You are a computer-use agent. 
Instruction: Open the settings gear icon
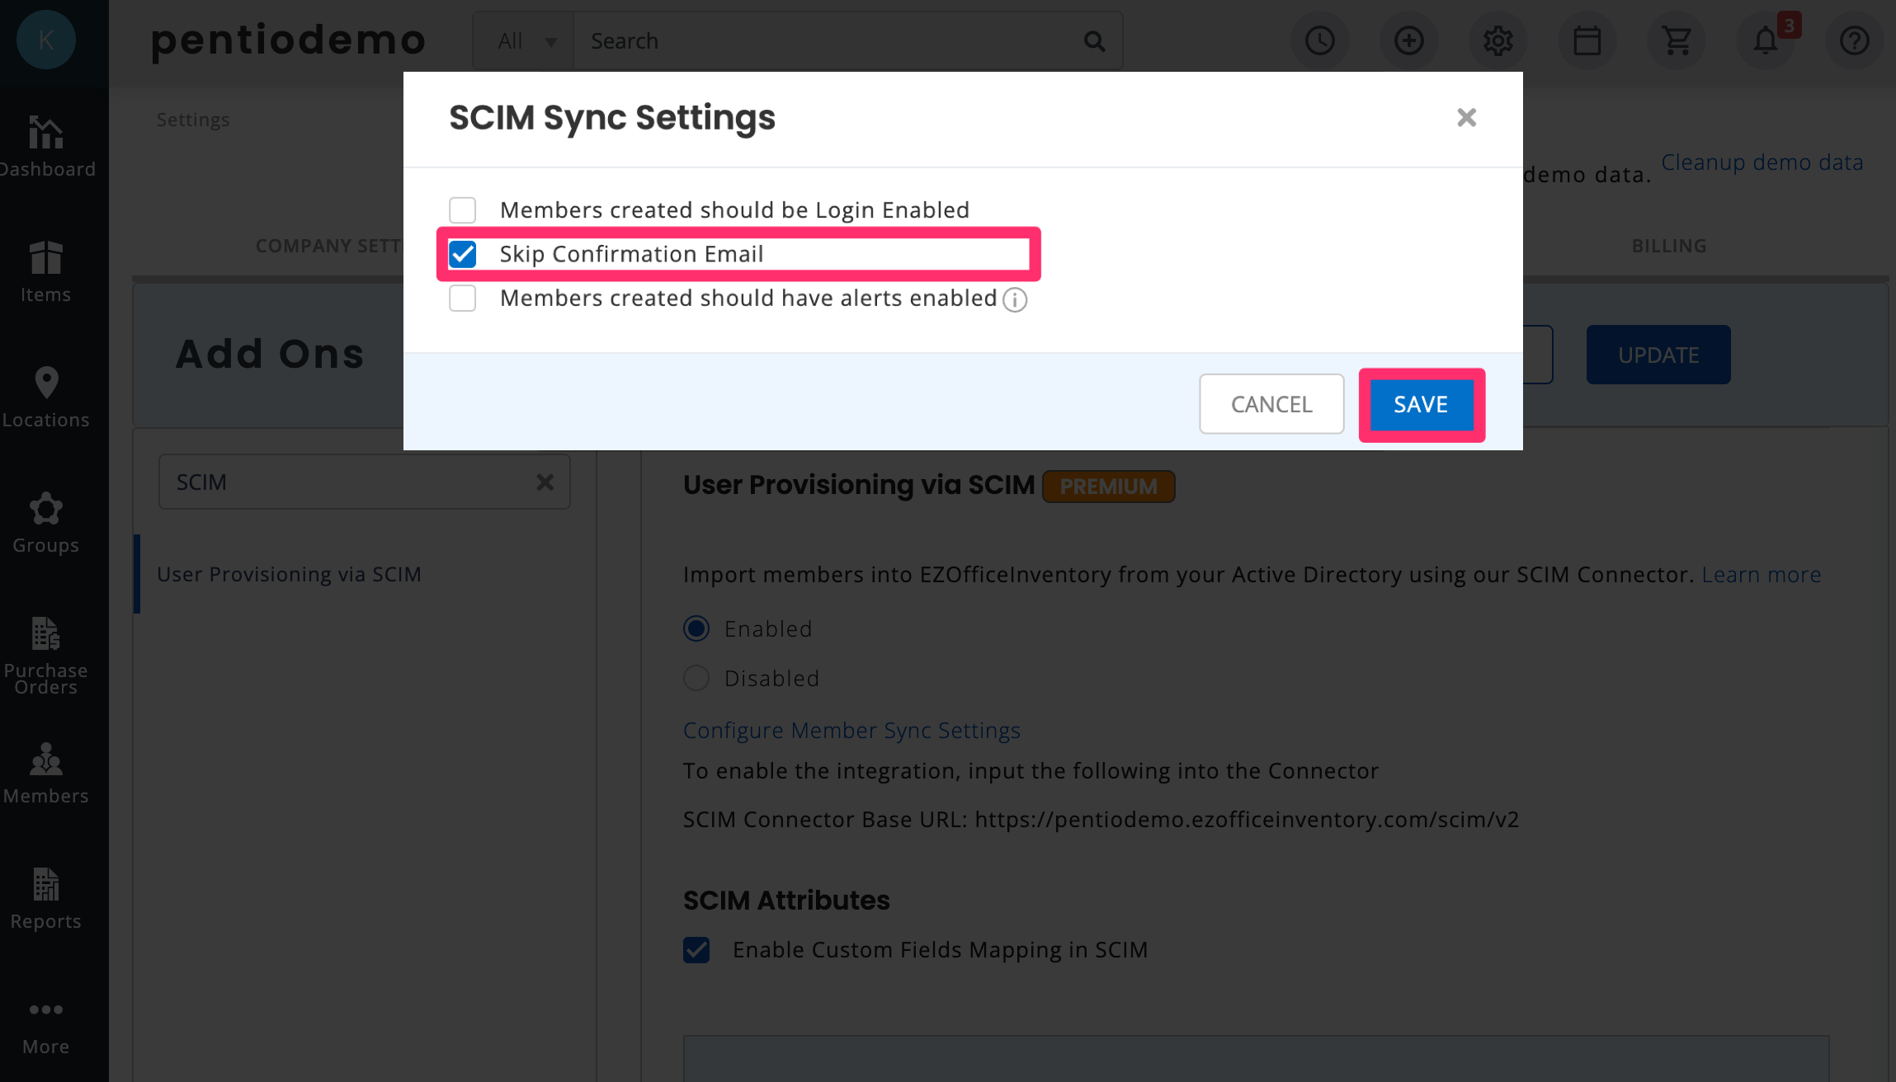1498,40
